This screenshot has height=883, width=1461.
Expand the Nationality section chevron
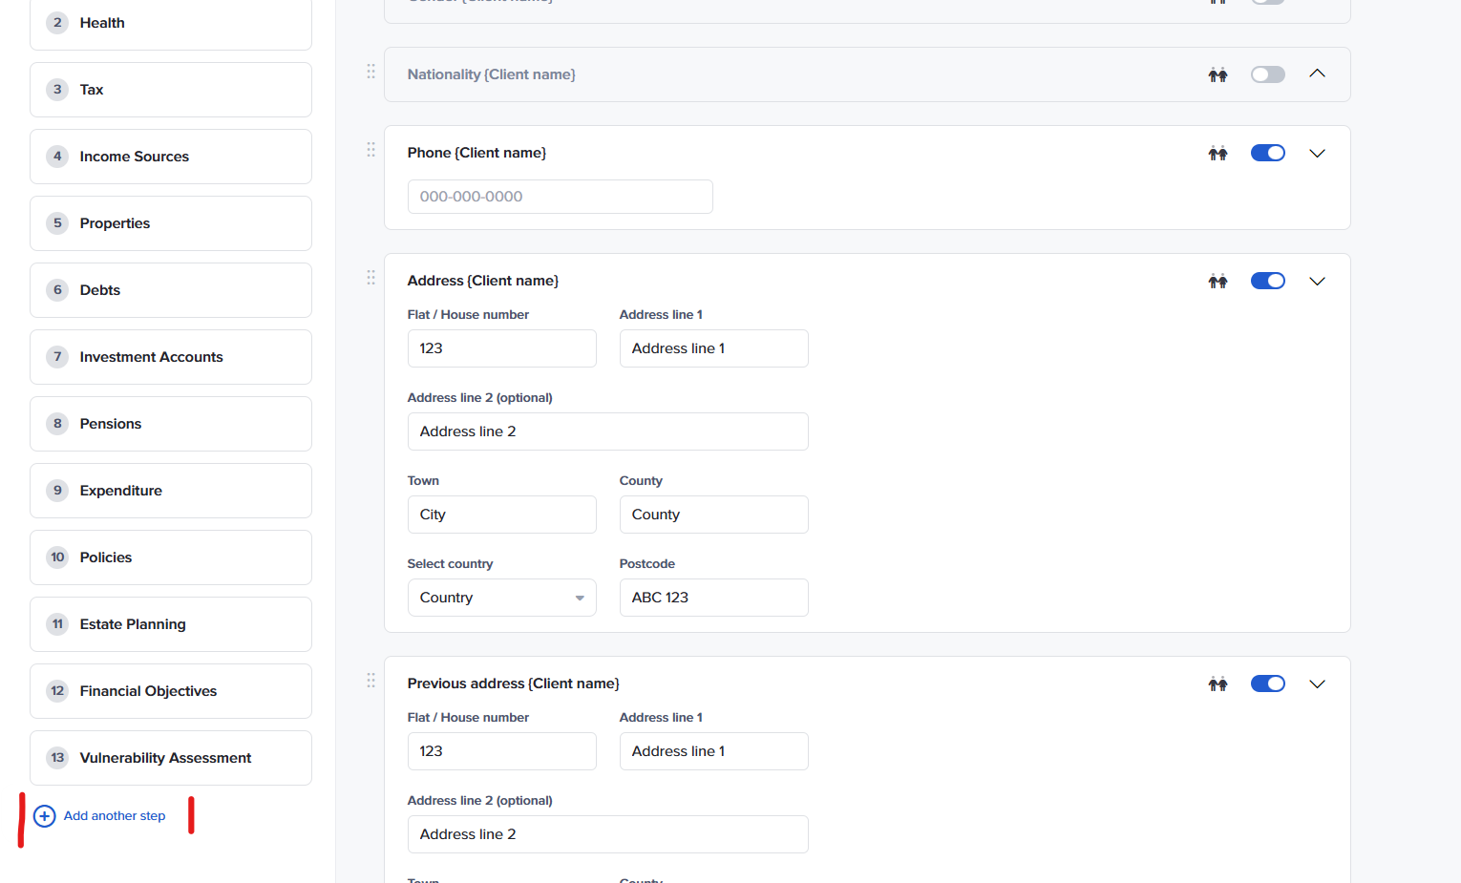tap(1317, 74)
